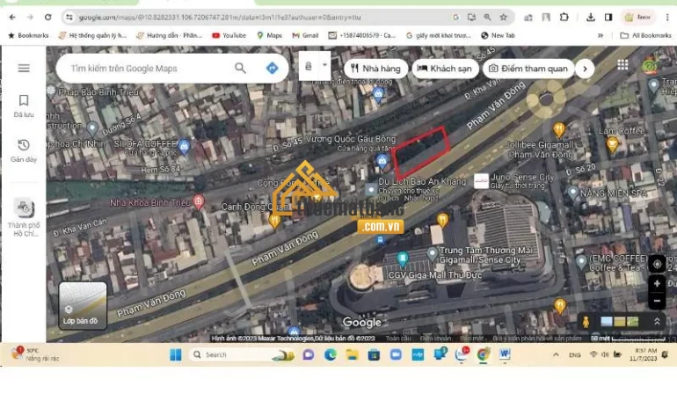
Task: Open the Google Maps hamburger menu
Action: tap(24, 69)
